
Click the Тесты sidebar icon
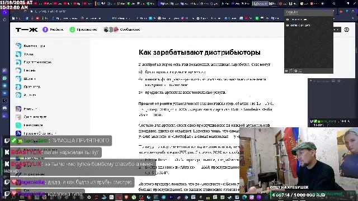(x=18, y=54)
